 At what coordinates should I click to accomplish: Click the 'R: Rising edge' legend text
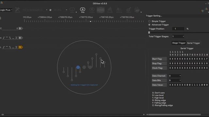pyautogui.click(x=159, y=100)
